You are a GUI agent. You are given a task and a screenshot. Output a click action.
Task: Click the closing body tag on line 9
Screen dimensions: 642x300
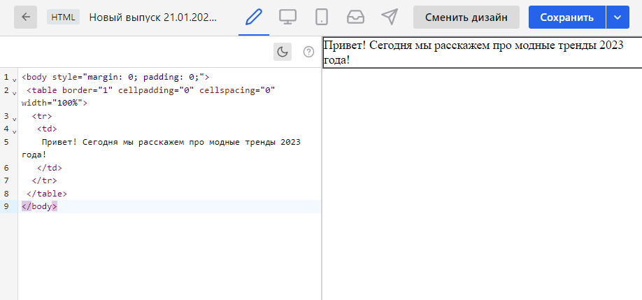[39, 206]
